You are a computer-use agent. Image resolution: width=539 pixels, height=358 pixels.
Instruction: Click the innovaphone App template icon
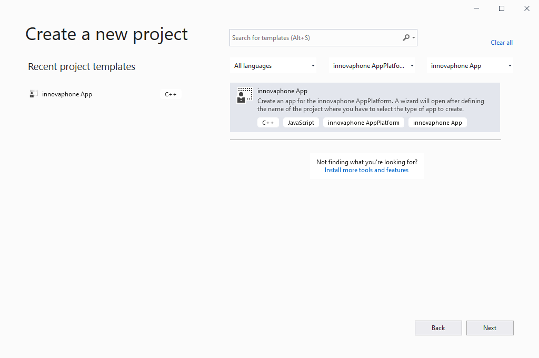click(245, 95)
